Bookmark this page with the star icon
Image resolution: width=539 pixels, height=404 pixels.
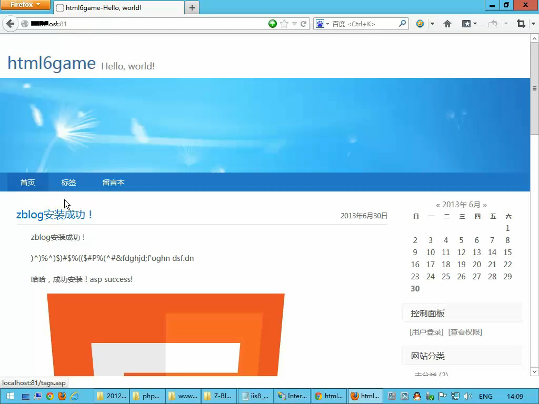(284, 24)
